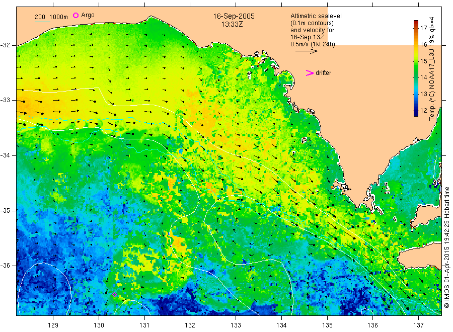This screenshot has width=453, height=332.
Task: Click the 134 longitude axis label
Action: pyautogui.click(x=281, y=325)
